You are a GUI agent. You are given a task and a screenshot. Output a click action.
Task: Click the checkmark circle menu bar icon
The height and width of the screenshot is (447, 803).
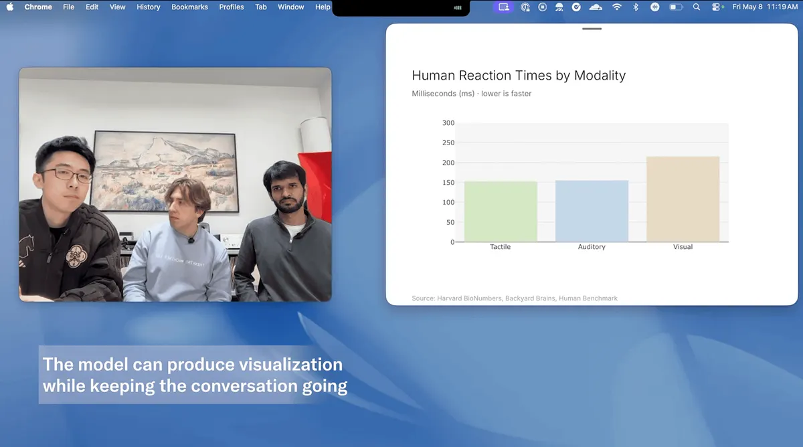pyautogui.click(x=577, y=7)
